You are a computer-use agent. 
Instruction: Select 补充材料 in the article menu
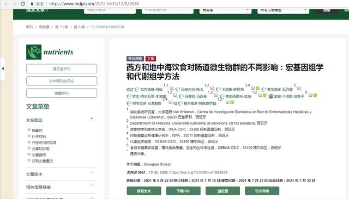click(x=39, y=136)
